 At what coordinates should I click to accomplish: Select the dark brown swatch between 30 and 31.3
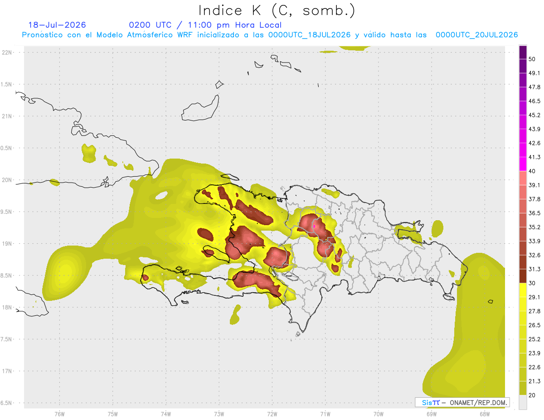[523, 276]
